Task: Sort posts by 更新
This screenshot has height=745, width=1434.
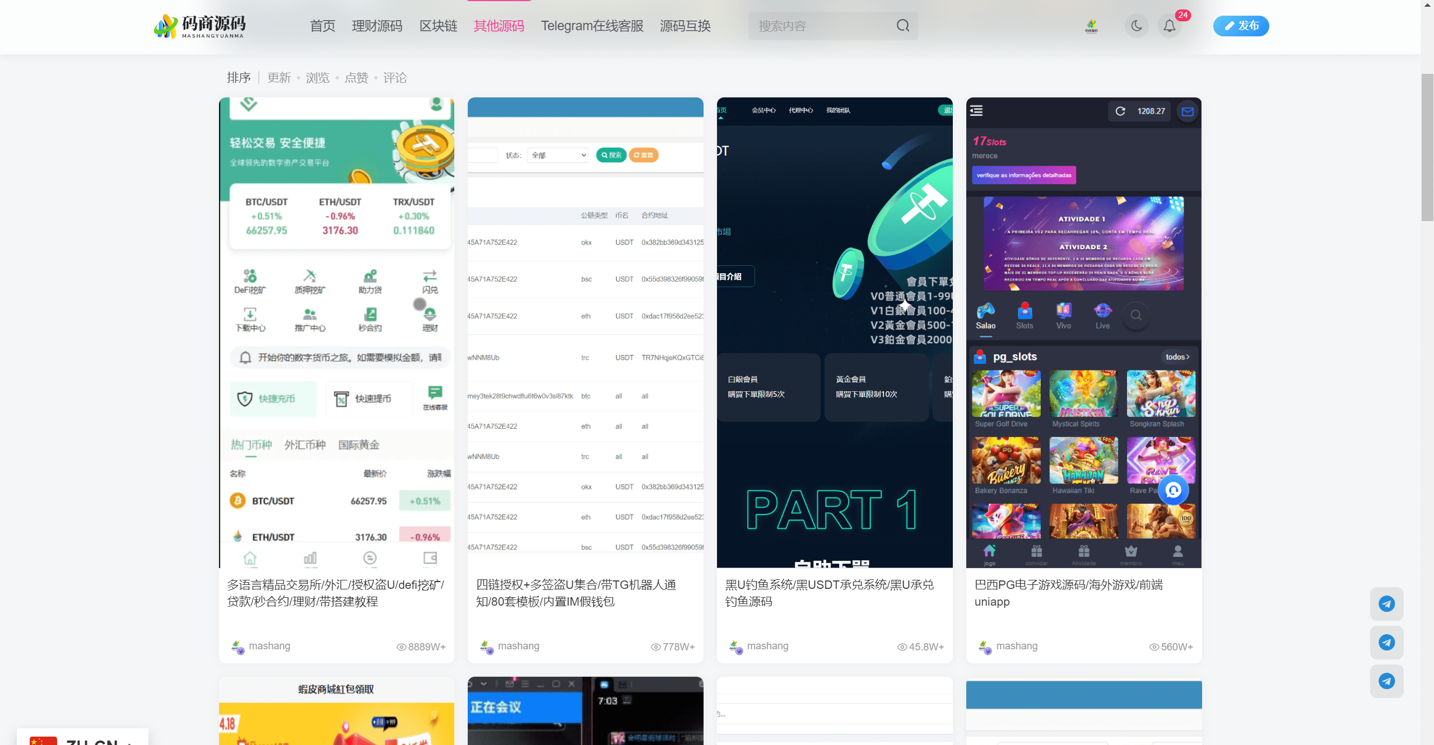Action: coord(279,78)
